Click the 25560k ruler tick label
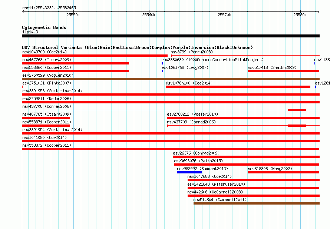330x229 pixels. (149, 15)
